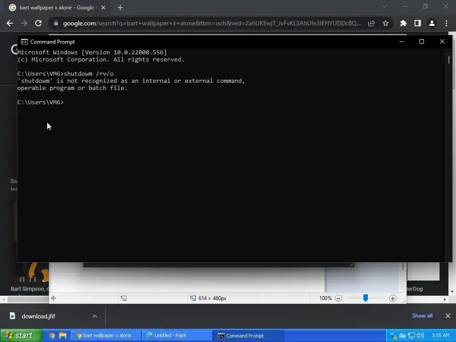This screenshot has height=342, width=456.
Task: Click the Start button
Action: 21,336
